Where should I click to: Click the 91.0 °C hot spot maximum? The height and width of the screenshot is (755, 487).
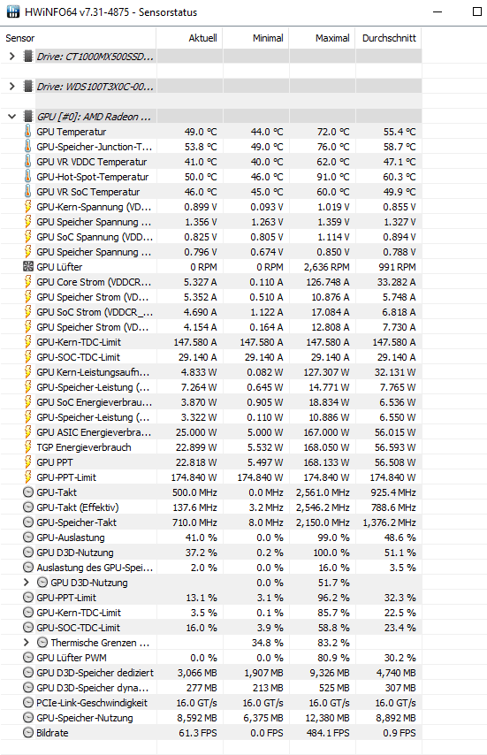tap(333, 177)
